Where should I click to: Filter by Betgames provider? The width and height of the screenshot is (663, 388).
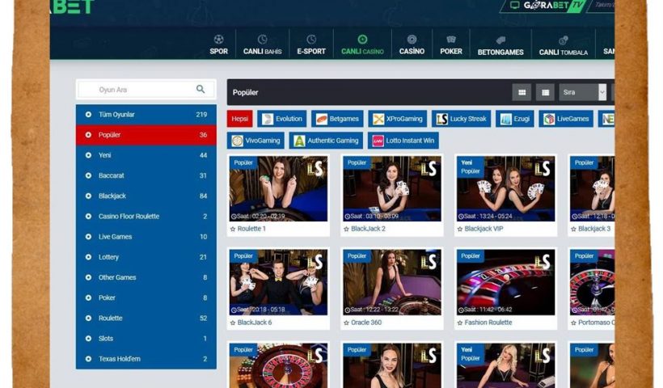[337, 119]
